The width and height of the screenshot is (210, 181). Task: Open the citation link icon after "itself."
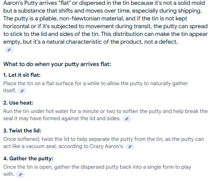click(22, 91)
